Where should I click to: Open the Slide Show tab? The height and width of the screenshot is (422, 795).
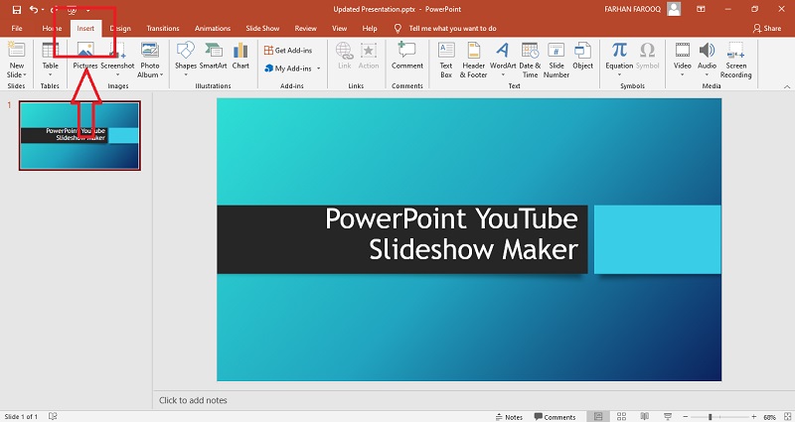(262, 29)
